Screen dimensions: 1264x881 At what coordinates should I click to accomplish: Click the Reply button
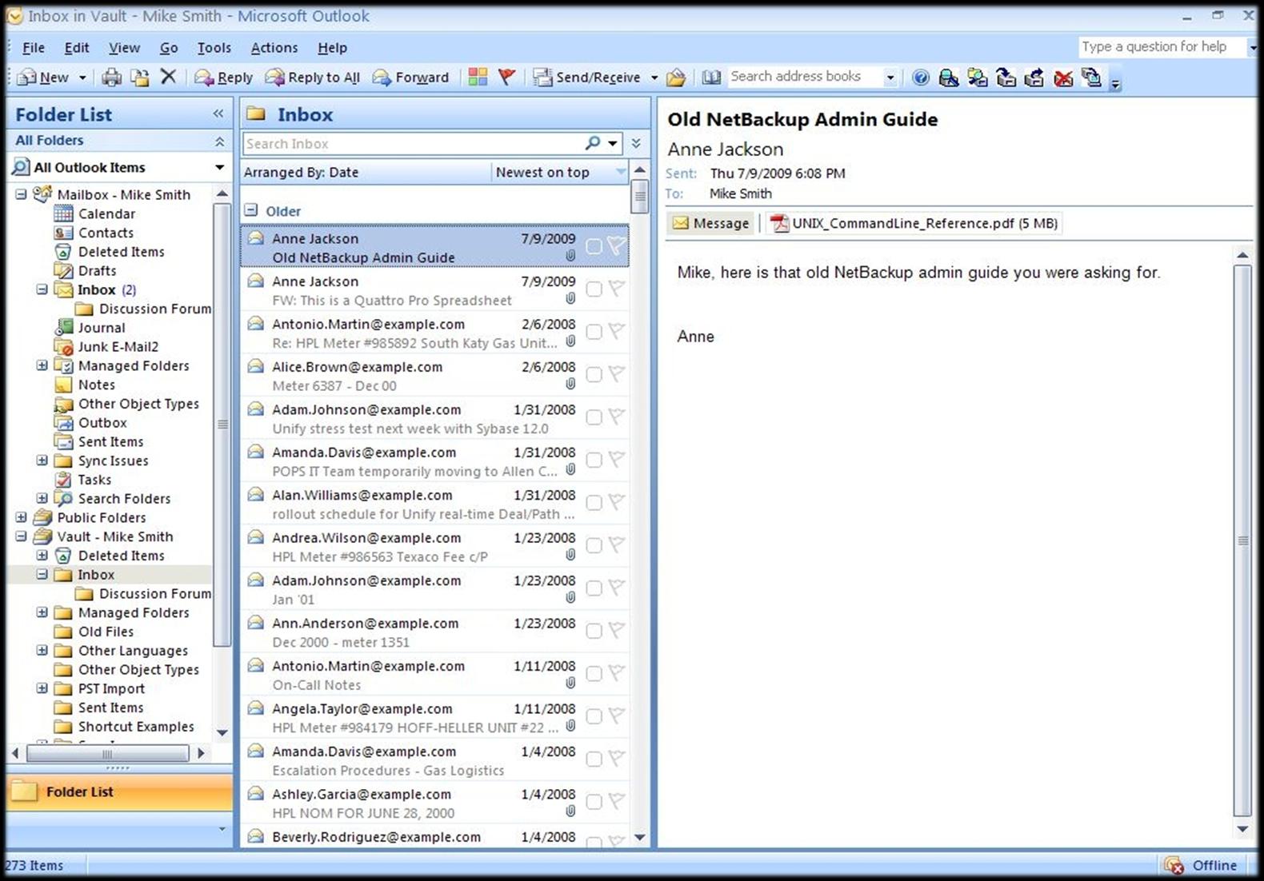click(224, 78)
